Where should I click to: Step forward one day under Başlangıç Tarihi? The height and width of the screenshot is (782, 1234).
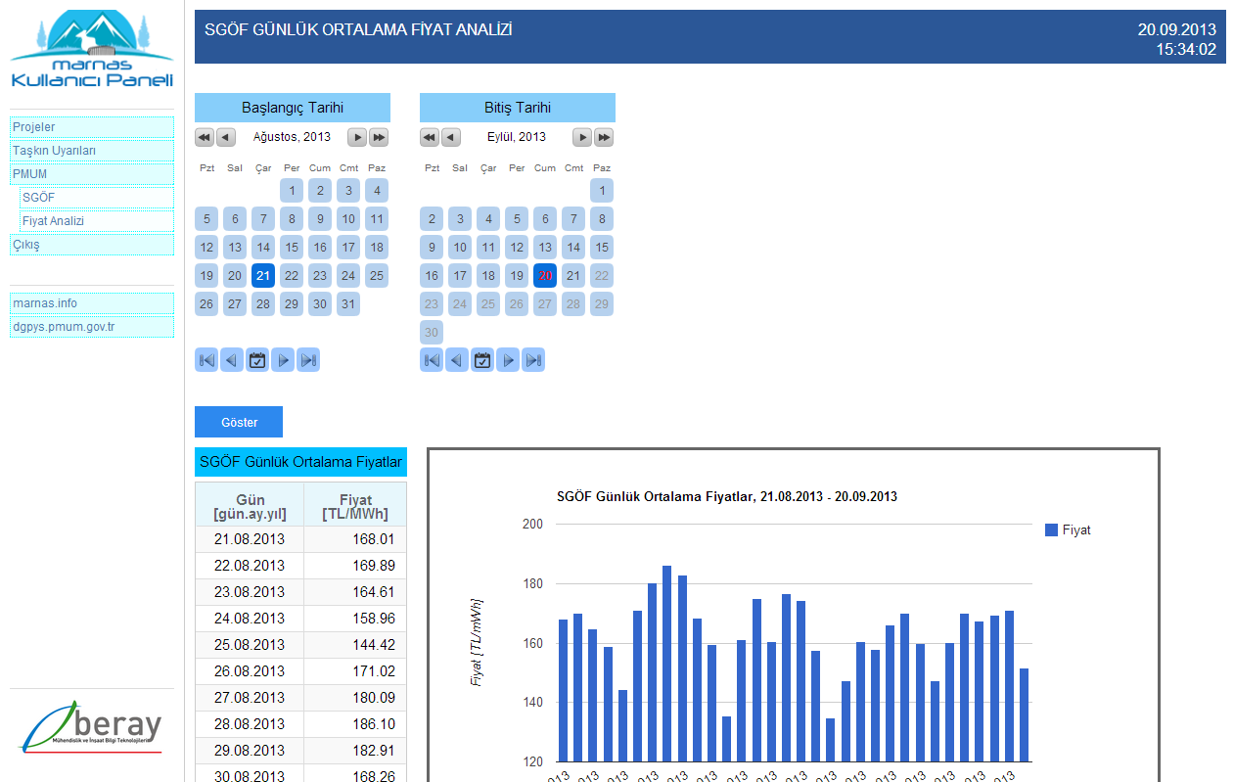283,360
